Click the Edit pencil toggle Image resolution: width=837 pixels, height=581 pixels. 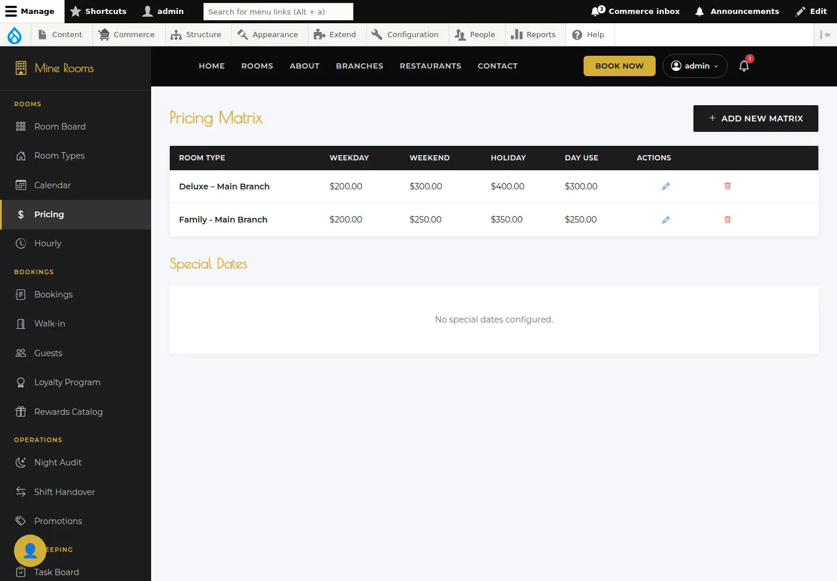coord(811,11)
